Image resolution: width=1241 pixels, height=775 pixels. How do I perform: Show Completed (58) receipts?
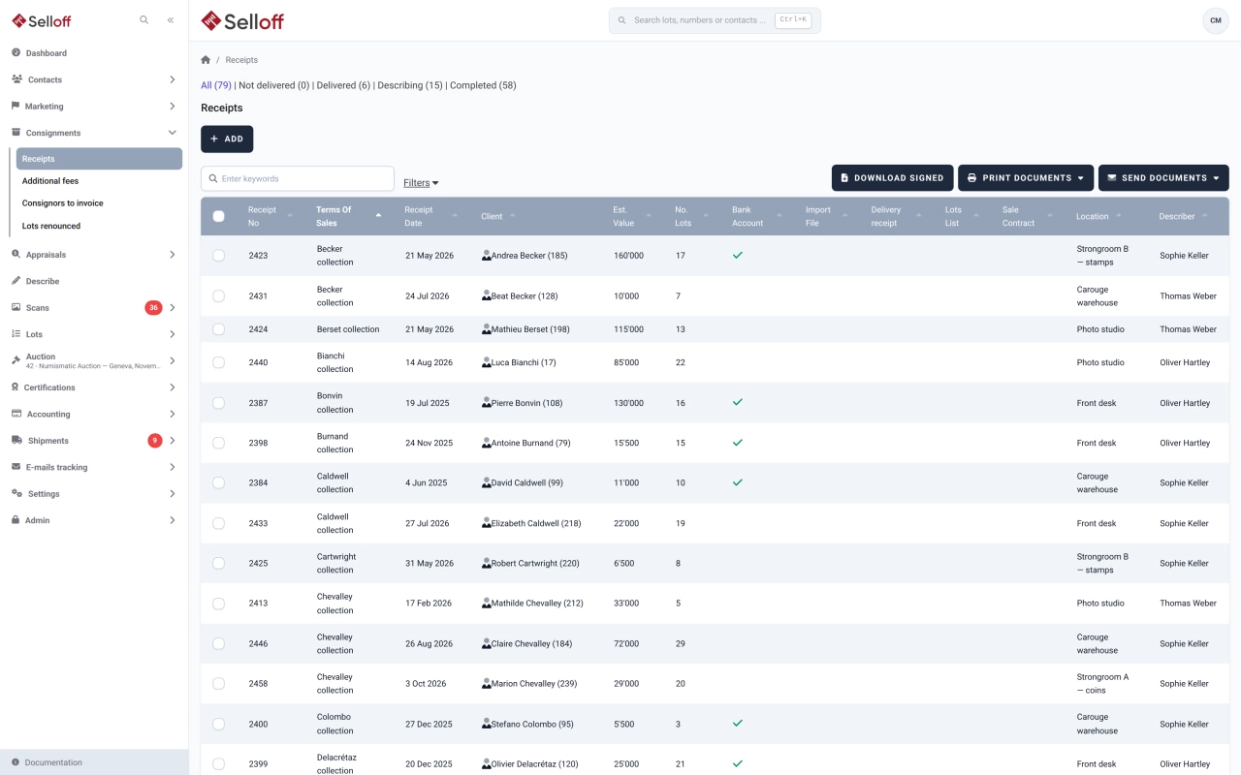pyautogui.click(x=483, y=85)
